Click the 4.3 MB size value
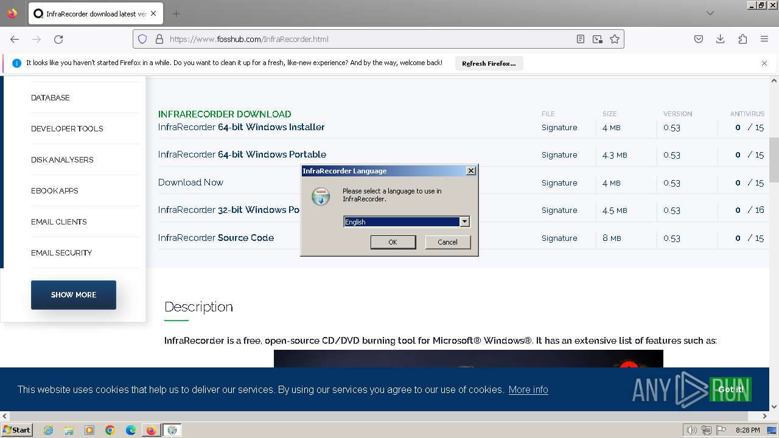 point(615,155)
